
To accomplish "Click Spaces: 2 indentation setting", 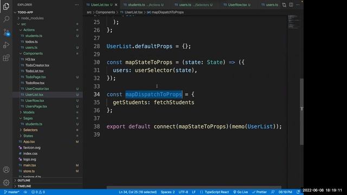I will click(x=168, y=192).
